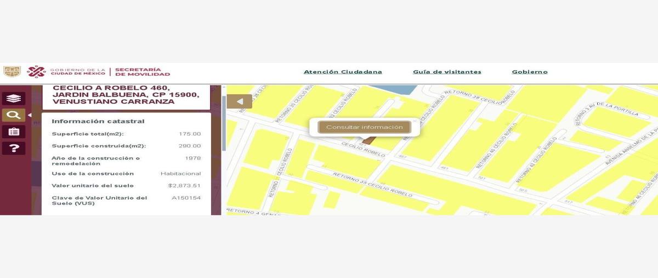Open the Gobierno menu item
Screen dimensions: 658x278
pos(529,72)
